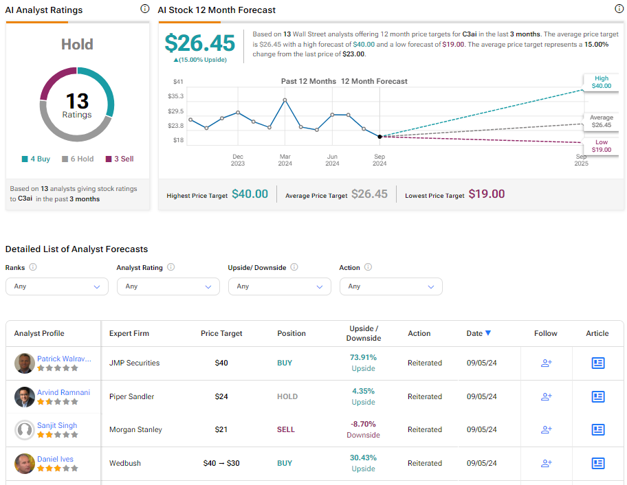
Task: Open article icon in Piper Sandler row
Action: (x=598, y=396)
